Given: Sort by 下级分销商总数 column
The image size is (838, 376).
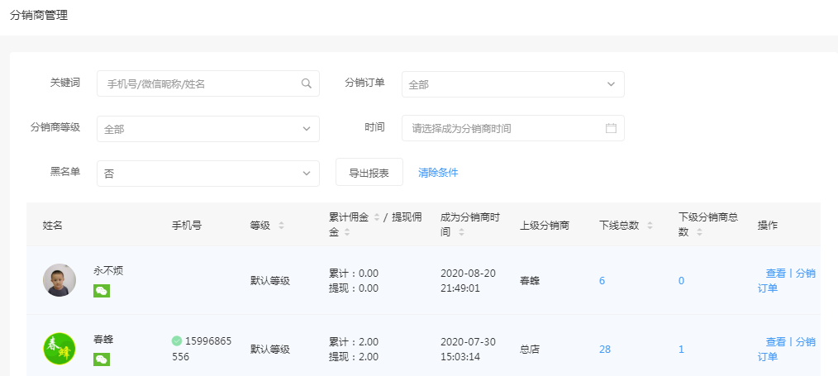Looking at the screenshot, I should 699,233.
